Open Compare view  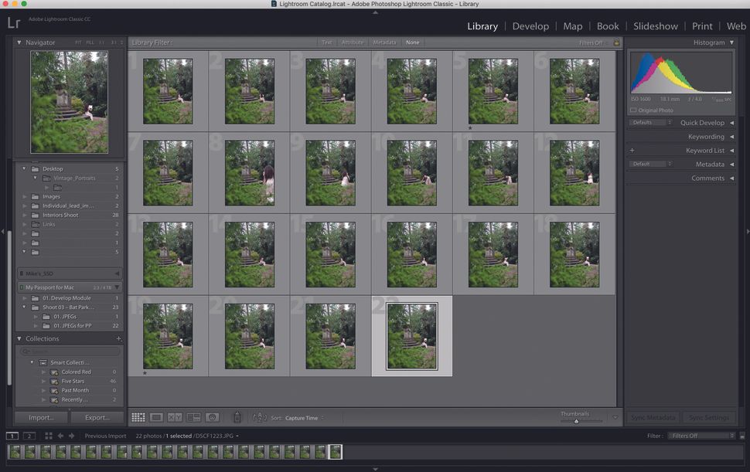click(176, 417)
